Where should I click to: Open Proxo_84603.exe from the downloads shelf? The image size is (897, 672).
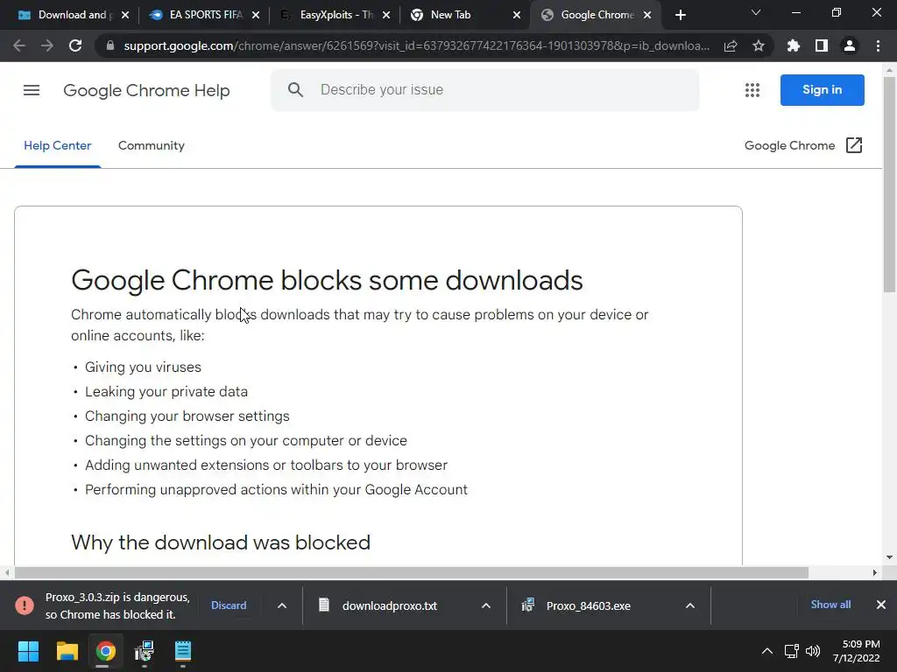(588, 605)
